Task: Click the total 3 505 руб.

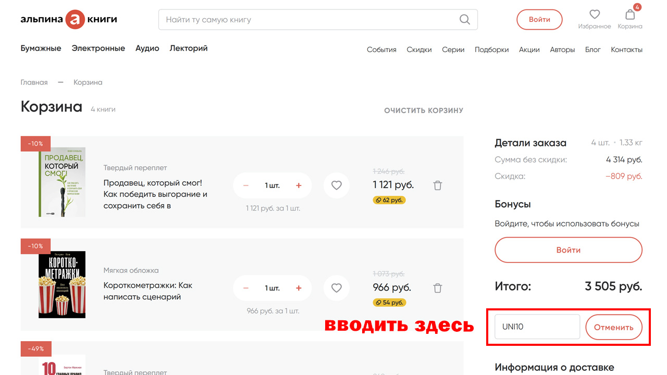Action: coord(613,286)
